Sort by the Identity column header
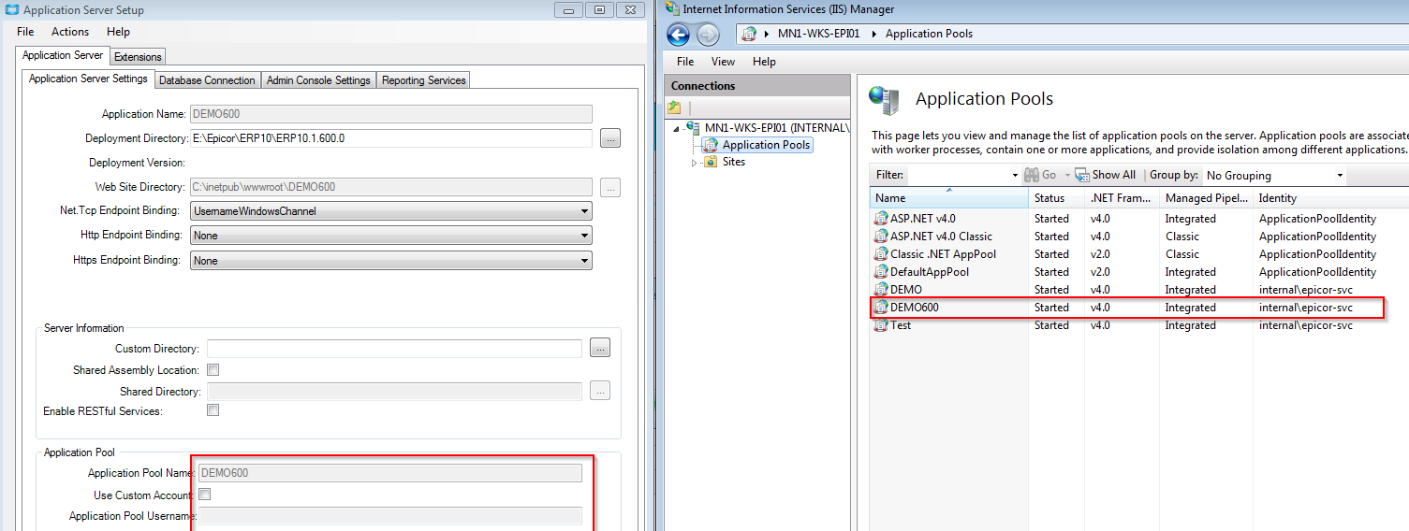This screenshot has height=531, width=1409. pyautogui.click(x=1330, y=198)
